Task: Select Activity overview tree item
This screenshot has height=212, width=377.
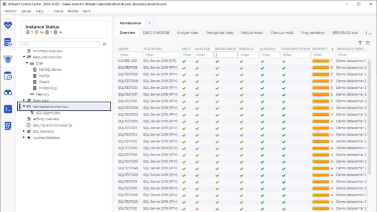Action: tap(46, 119)
